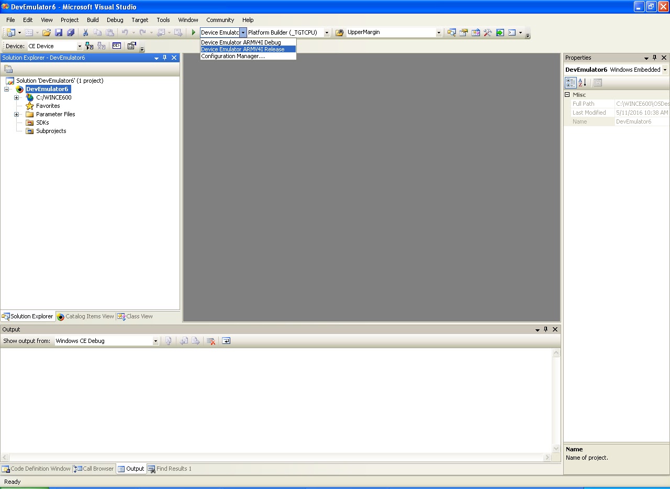Click the Save All icon
Viewport: 670px width, 489px height.
click(x=71, y=32)
